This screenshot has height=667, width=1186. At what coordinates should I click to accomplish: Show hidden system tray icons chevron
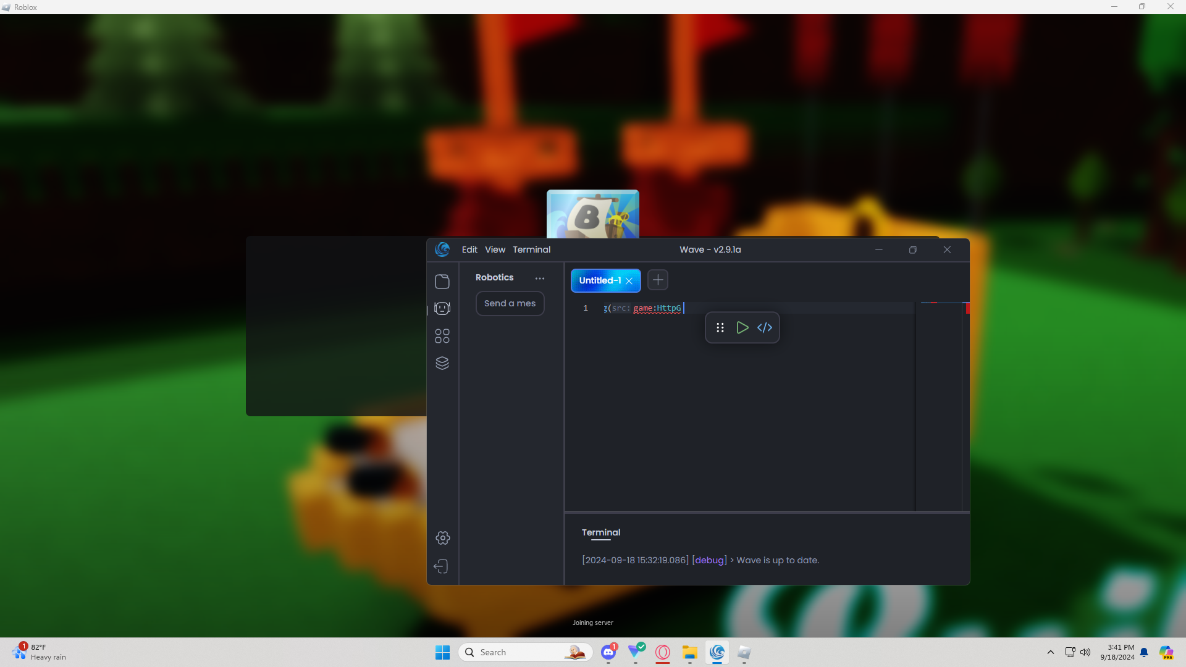(1050, 652)
